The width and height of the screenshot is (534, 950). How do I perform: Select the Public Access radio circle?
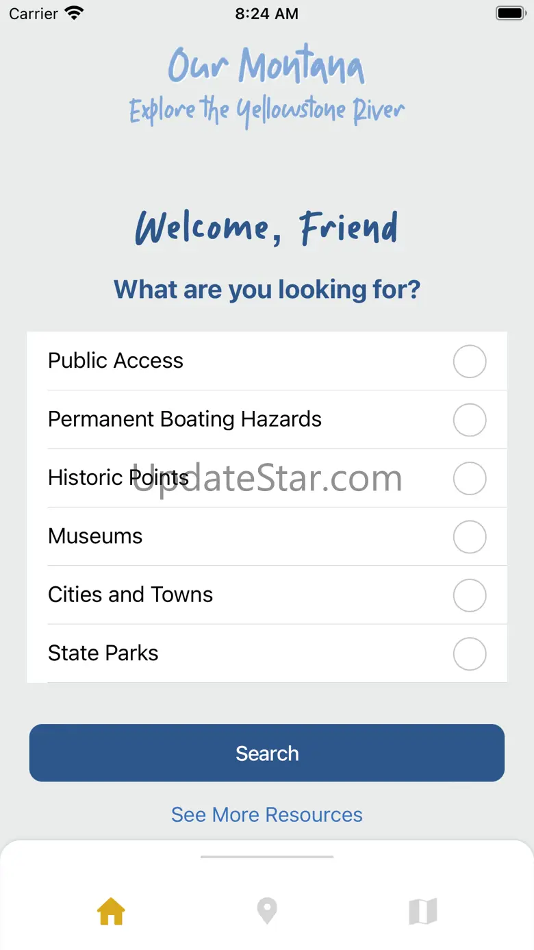point(470,361)
